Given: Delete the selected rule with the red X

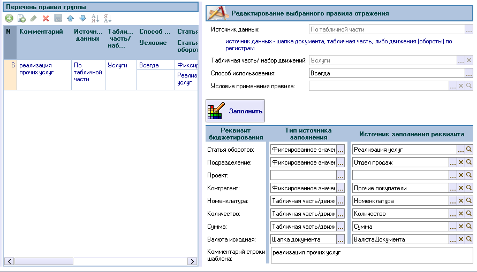Looking at the screenshot, I should point(46,19).
